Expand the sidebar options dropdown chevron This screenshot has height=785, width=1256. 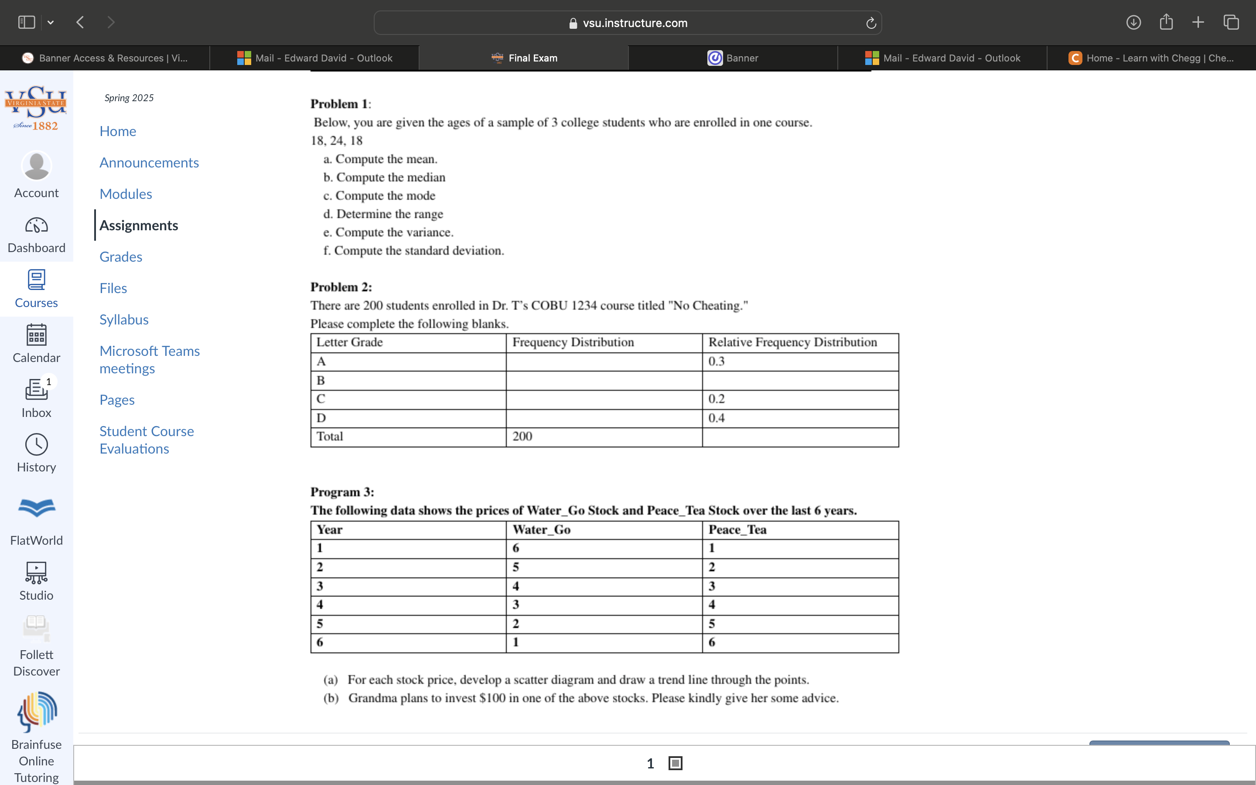tap(50, 22)
